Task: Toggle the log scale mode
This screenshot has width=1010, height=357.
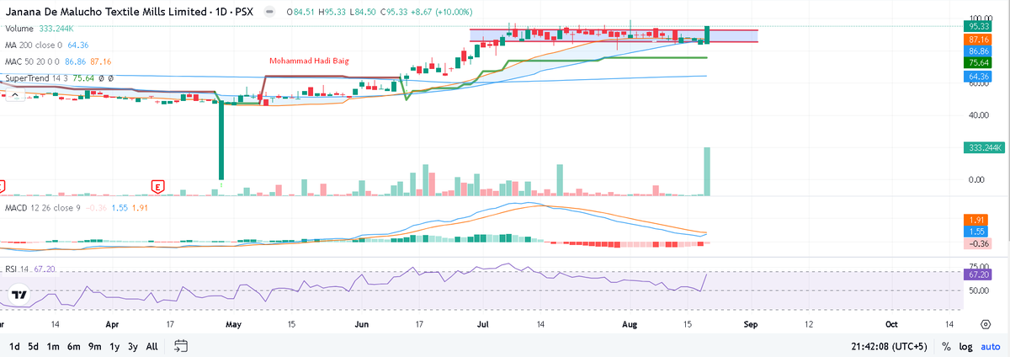Action: click(965, 346)
